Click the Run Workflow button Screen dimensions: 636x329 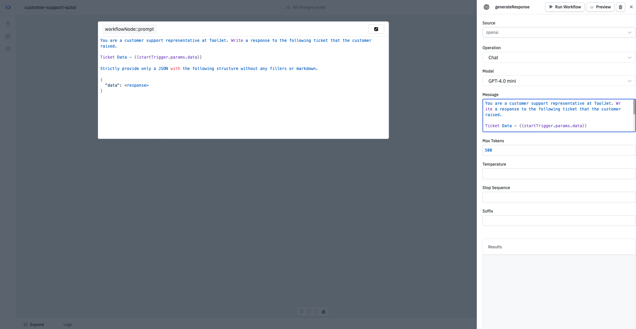click(x=565, y=7)
